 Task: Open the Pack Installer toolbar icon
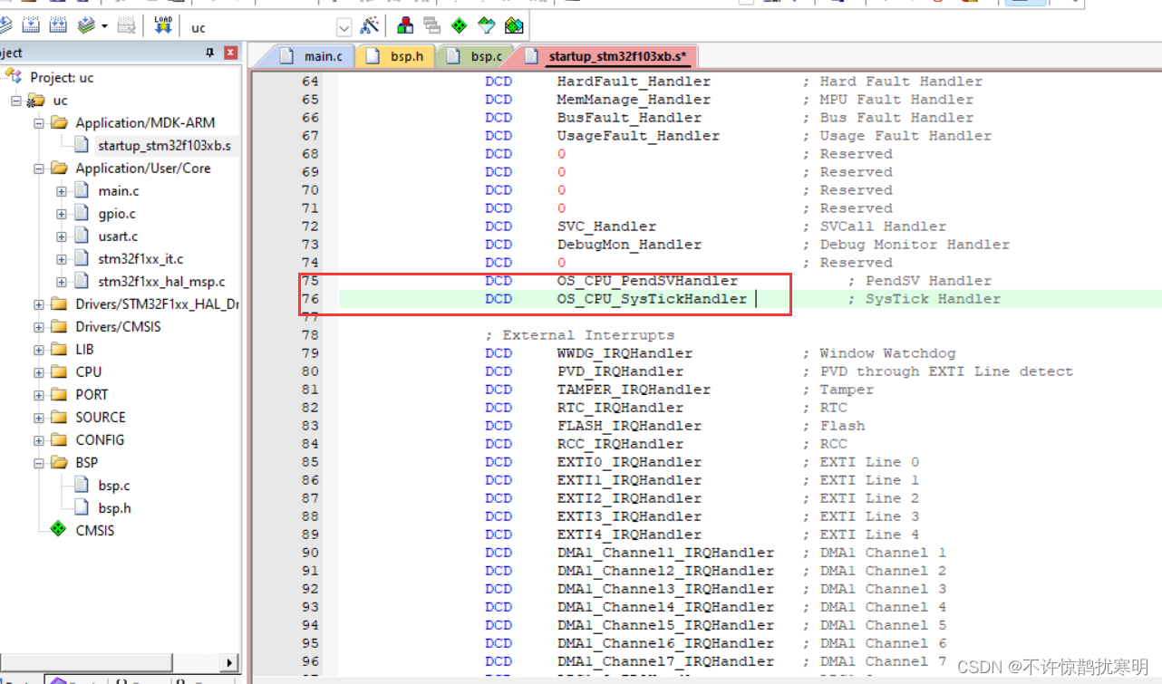coord(514,25)
